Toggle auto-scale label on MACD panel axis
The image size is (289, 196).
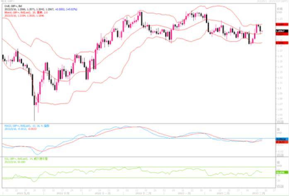(x=280, y=155)
